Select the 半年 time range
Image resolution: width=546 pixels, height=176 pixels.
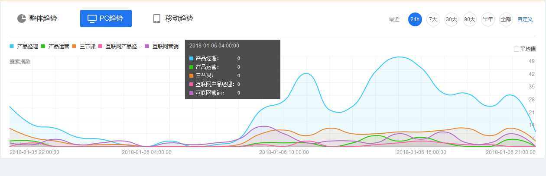[x=487, y=19]
